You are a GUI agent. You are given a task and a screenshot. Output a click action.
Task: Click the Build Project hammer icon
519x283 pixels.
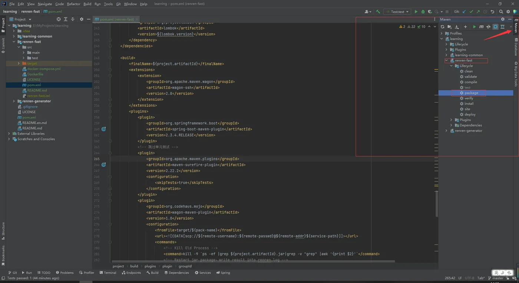(x=378, y=11)
